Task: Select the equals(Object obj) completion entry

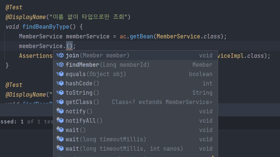Action: click(x=95, y=74)
